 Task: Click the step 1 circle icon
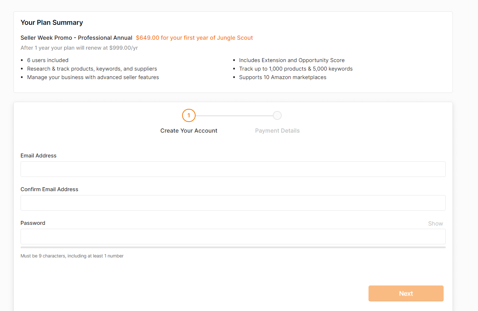point(189,116)
